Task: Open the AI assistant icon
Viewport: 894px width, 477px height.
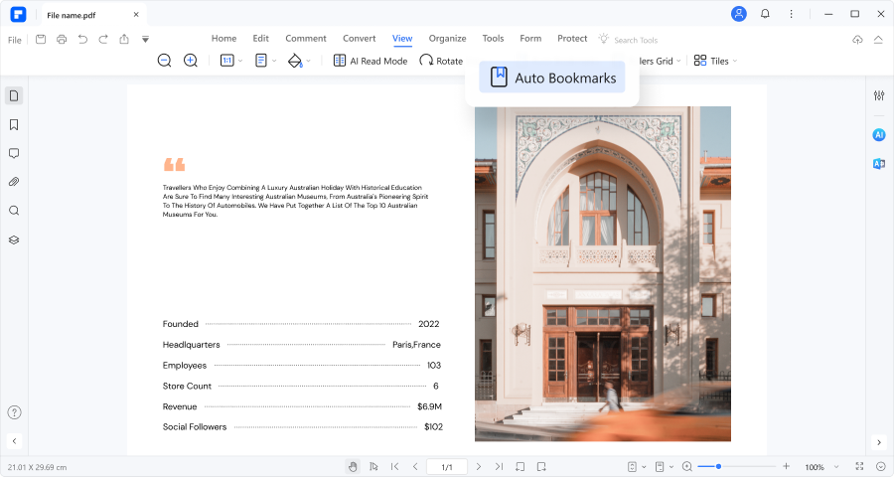Action: (879, 135)
